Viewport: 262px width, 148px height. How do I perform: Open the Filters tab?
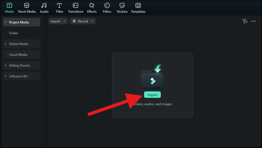point(107,8)
